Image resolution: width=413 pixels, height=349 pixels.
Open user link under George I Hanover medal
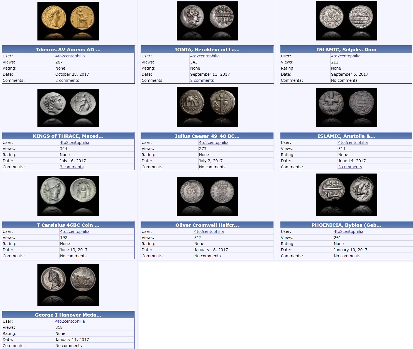70,321
